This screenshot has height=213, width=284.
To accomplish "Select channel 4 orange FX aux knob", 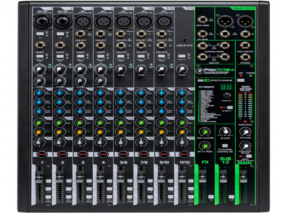I will tap(100, 132).
